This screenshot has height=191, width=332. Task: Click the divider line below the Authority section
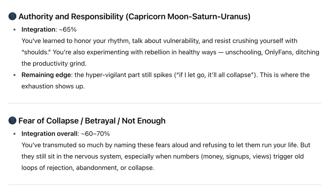pyautogui.click(x=165, y=103)
